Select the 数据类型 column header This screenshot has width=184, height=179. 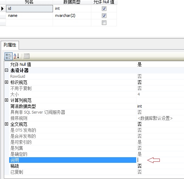[72, 2]
